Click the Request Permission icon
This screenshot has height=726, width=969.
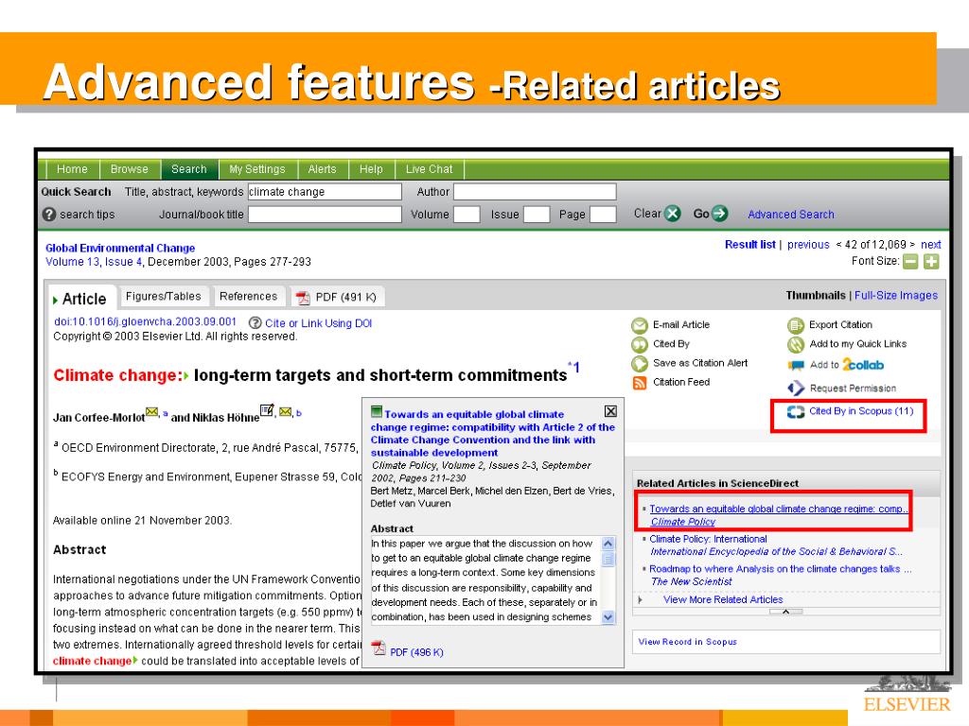point(796,389)
